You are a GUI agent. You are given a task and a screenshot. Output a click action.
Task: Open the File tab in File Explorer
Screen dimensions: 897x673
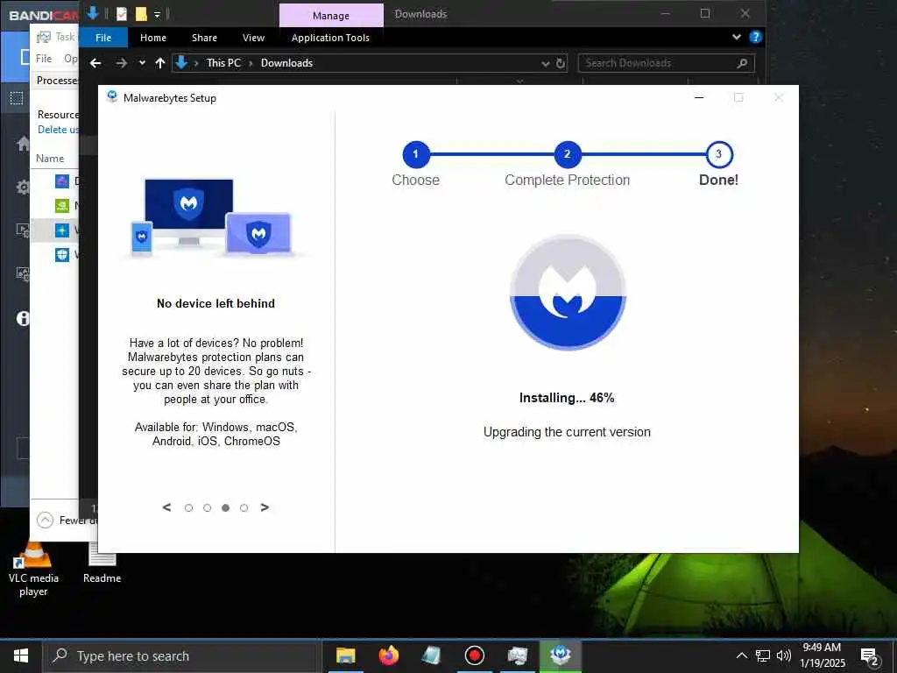(x=103, y=38)
